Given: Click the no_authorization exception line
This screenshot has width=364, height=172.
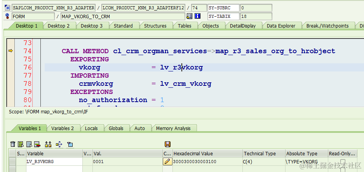Looking at the screenshot, I should pyautogui.click(x=122, y=100).
